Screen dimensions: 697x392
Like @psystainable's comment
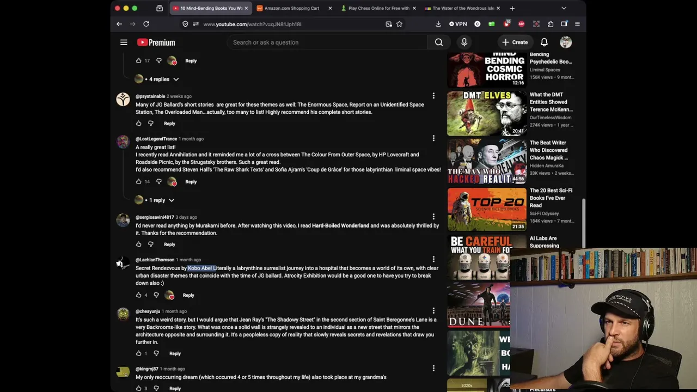tap(138, 124)
